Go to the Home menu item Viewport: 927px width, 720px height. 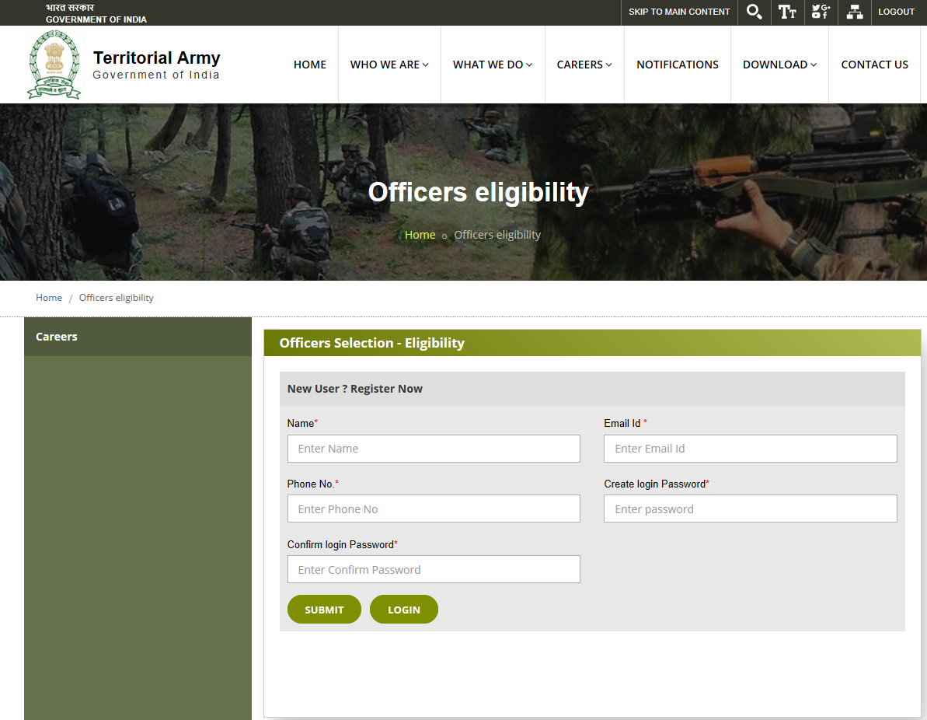pyautogui.click(x=310, y=65)
